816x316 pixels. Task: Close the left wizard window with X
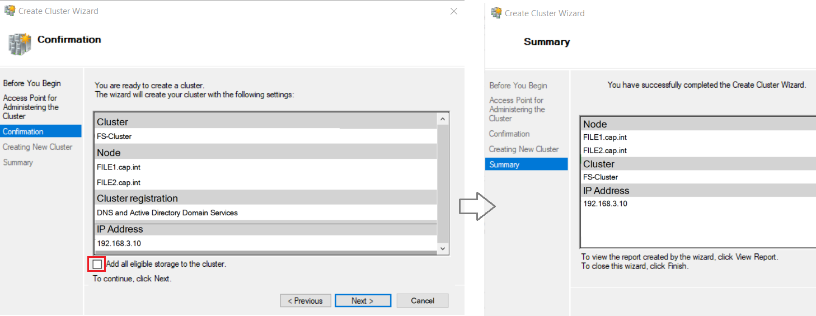[x=454, y=11]
